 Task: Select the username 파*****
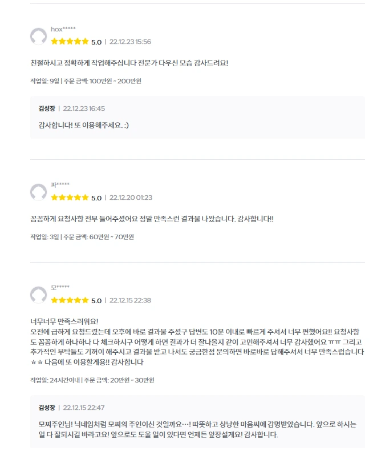click(x=60, y=184)
